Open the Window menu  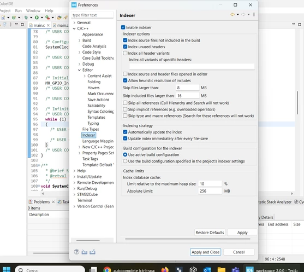[33, 11]
